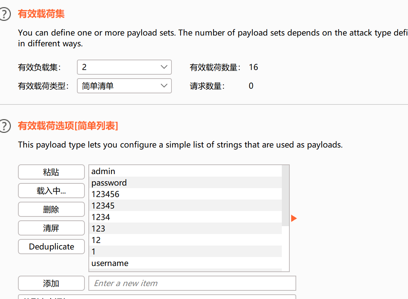
Task: Select the 1234 payload row
Action: click(x=185, y=217)
